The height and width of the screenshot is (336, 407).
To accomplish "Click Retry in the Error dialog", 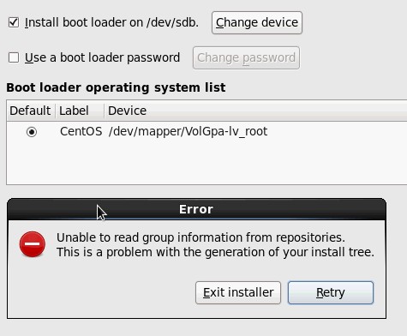I will pyautogui.click(x=331, y=292).
